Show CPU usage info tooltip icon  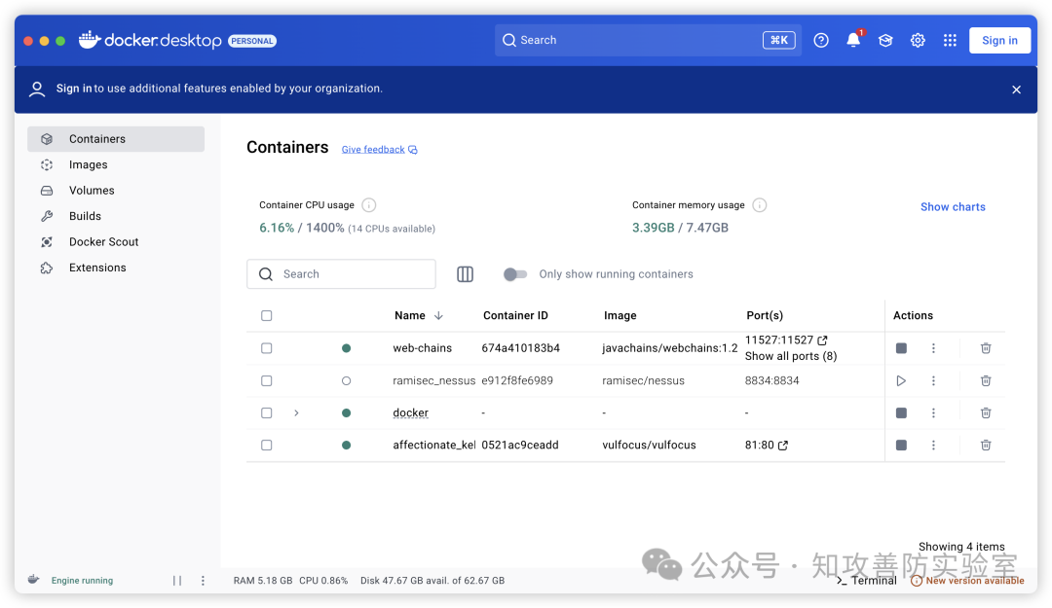(369, 205)
